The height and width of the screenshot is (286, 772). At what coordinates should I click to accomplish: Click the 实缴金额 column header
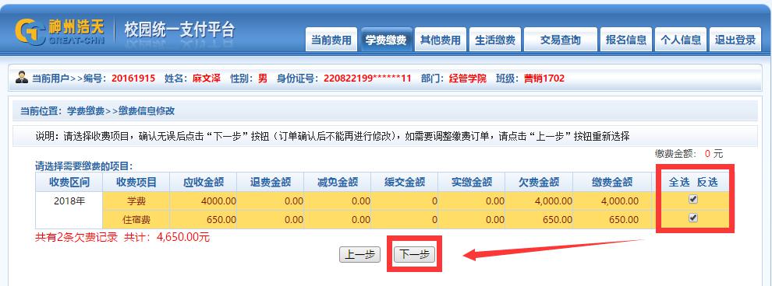pos(471,182)
